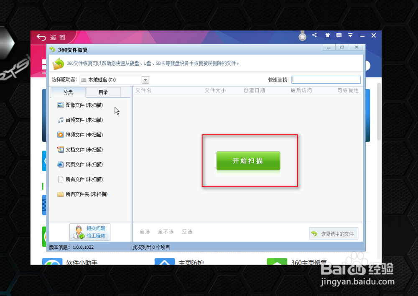Select the 图像文件 image files category
418x296 pixels.
click(x=82, y=105)
